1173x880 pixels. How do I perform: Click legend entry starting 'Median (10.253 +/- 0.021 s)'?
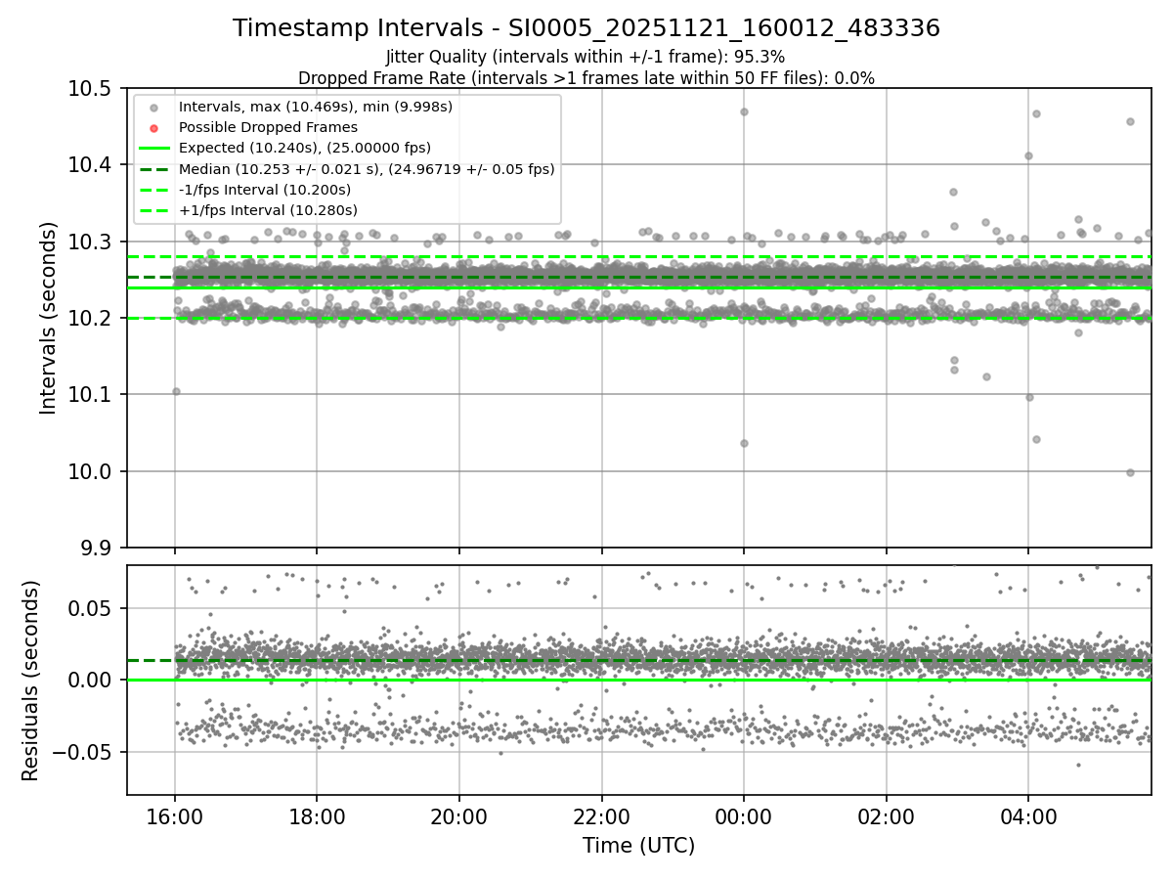pos(367,169)
